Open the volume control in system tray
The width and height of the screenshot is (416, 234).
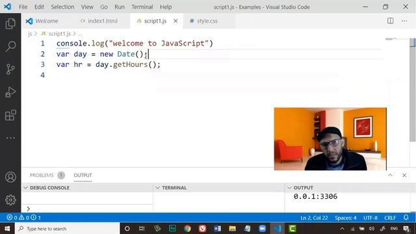(372, 228)
